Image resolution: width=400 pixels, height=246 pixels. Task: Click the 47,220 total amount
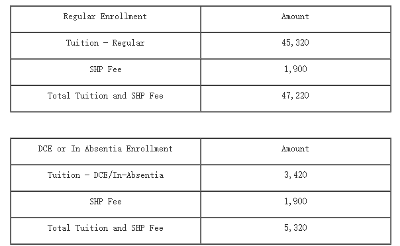pyautogui.click(x=295, y=95)
